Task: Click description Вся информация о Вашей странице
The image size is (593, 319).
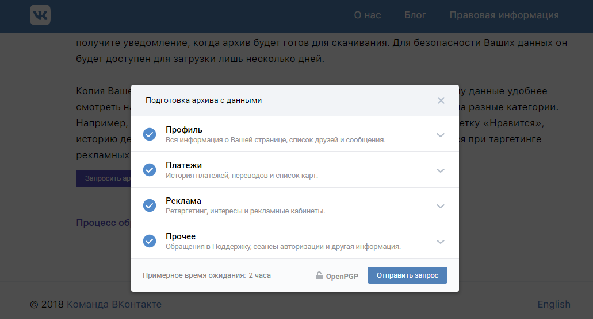Action: pyautogui.click(x=276, y=140)
